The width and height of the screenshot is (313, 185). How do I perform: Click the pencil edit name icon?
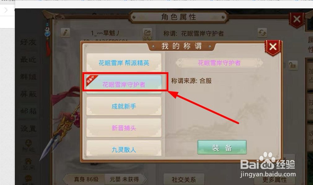[x=65, y=33]
